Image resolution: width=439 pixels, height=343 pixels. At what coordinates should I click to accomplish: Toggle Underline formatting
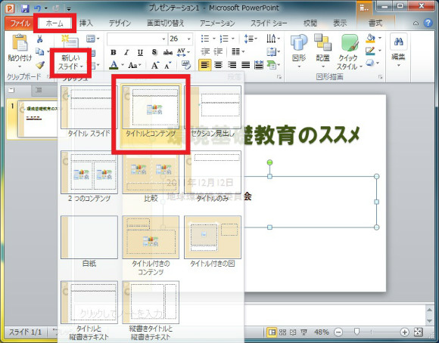(x=140, y=52)
